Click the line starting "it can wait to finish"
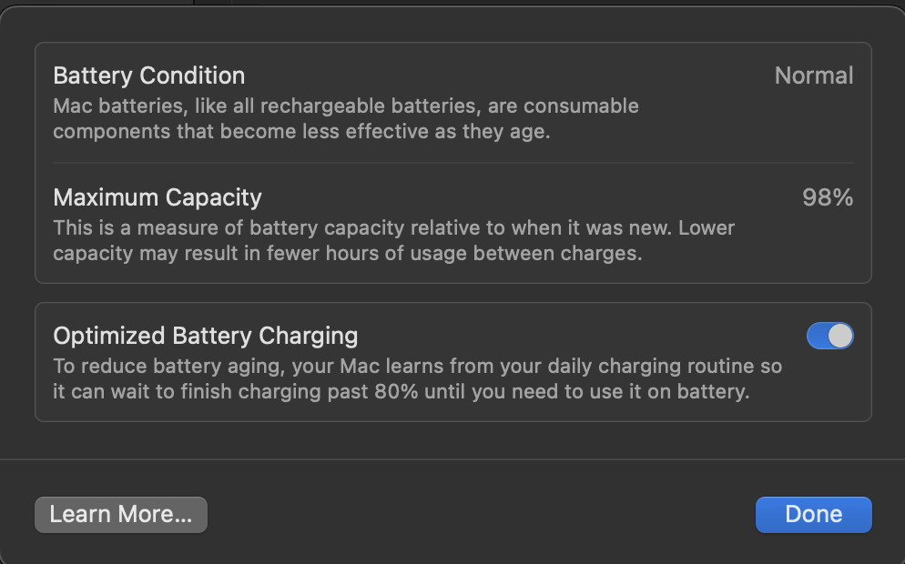This screenshot has height=564, width=905. coord(401,392)
